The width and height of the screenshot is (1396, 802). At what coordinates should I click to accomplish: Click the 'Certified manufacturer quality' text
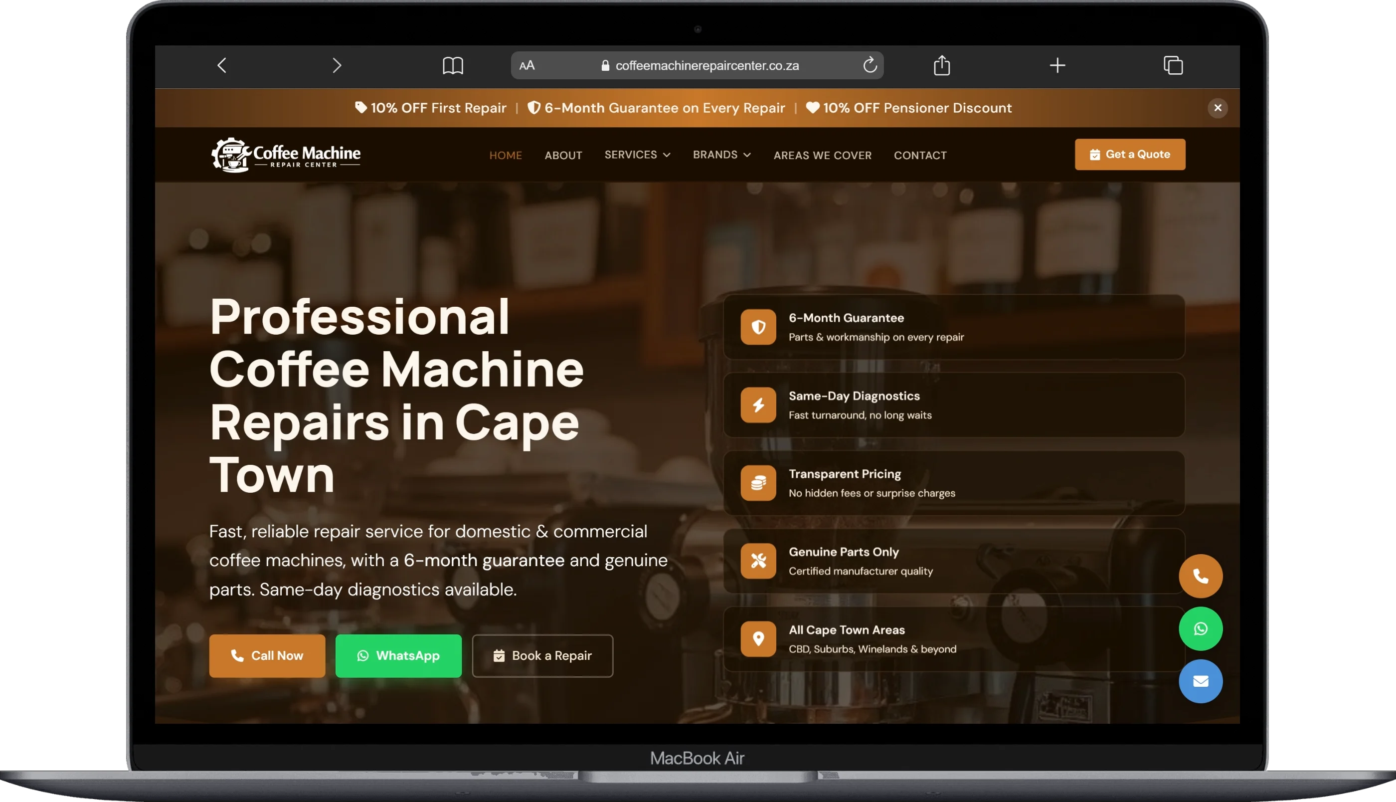point(861,571)
